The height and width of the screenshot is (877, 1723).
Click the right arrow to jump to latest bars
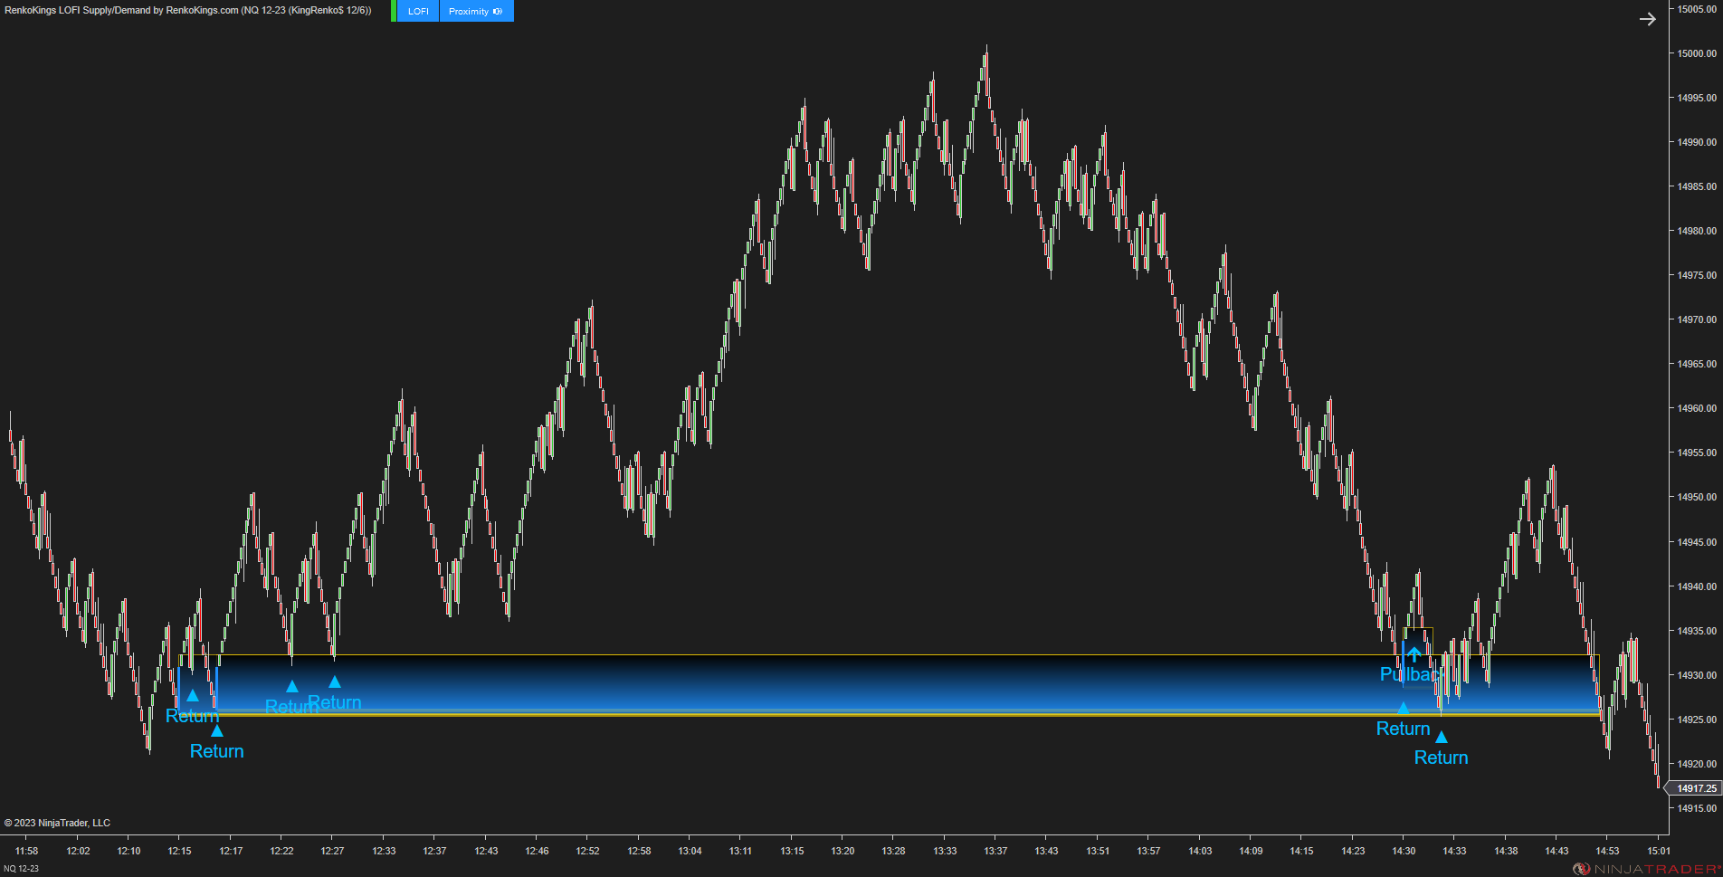pyautogui.click(x=1649, y=18)
